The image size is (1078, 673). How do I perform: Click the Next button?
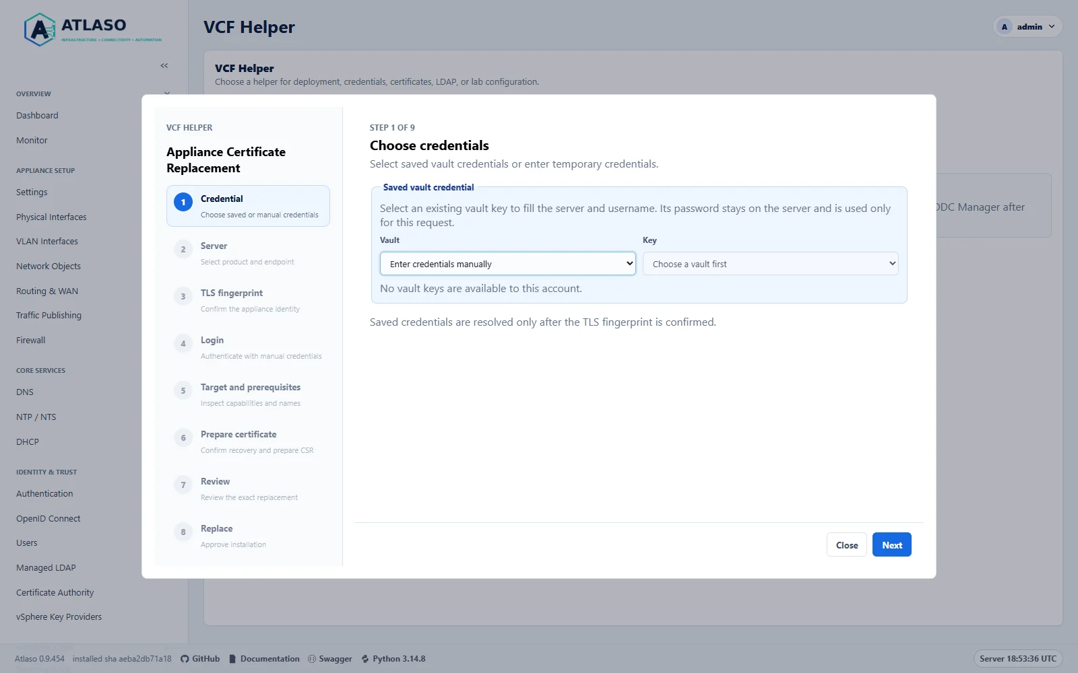coord(891,544)
